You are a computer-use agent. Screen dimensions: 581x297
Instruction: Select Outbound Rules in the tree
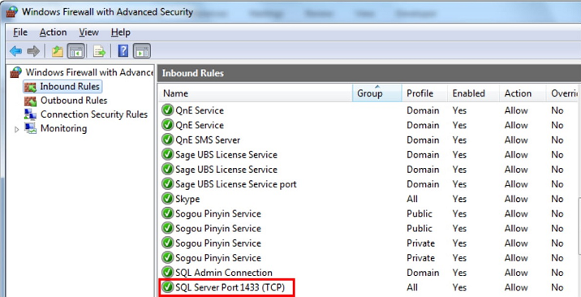point(74,101)
